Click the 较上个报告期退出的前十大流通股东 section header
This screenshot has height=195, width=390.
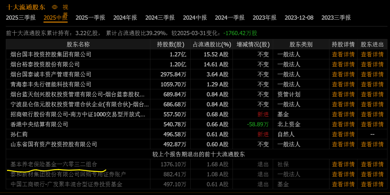[x=199, y=154]
